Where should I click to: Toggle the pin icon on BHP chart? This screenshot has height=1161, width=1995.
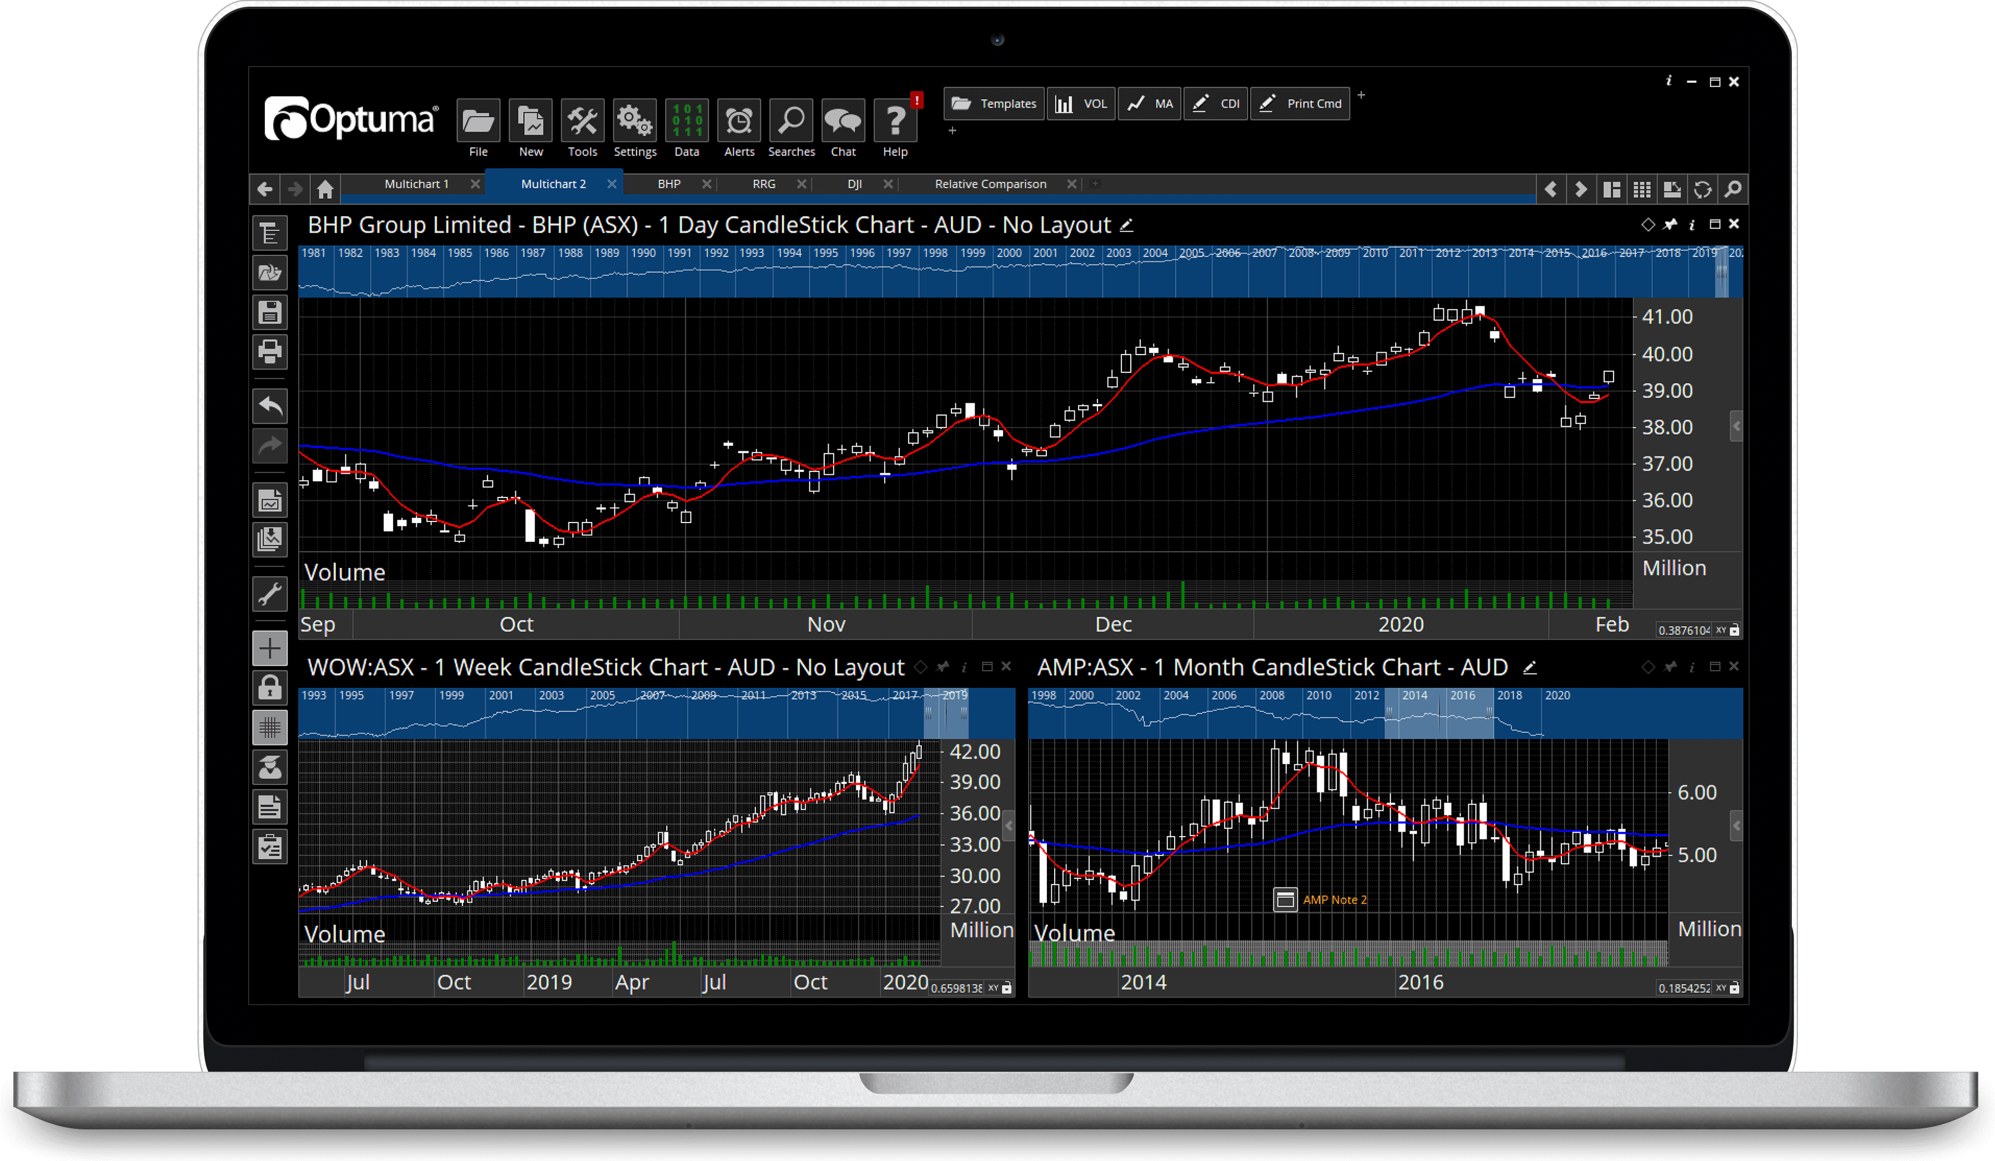pyautogui.click(x=1670, y=225)
